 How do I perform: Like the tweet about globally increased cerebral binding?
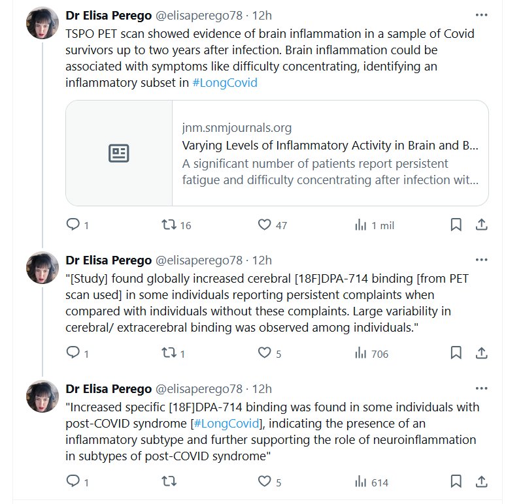(x=264, y=353)
